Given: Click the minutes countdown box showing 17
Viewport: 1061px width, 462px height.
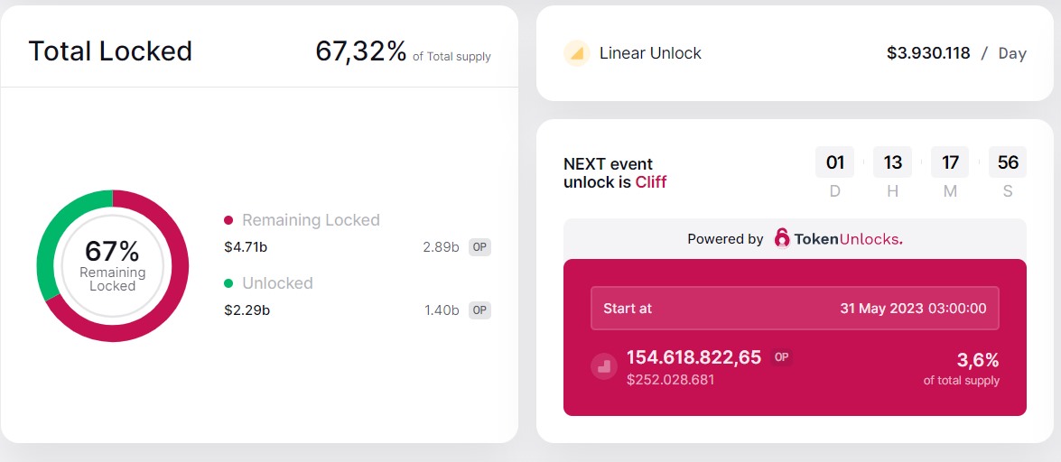Looking at the screenshot, I should [x=950, y=162].
